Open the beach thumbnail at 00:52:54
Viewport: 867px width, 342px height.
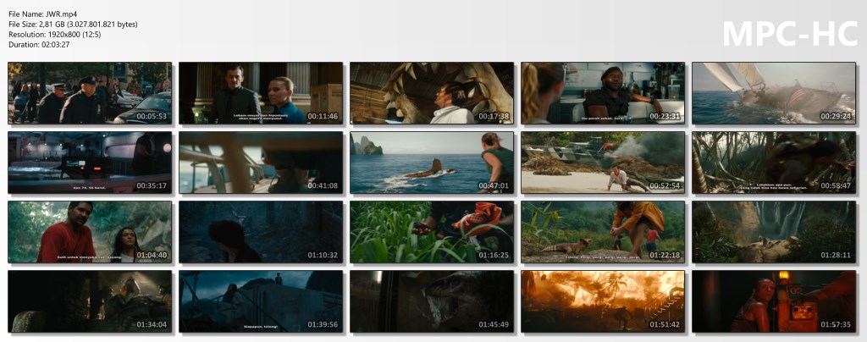[x=603, y=163]
